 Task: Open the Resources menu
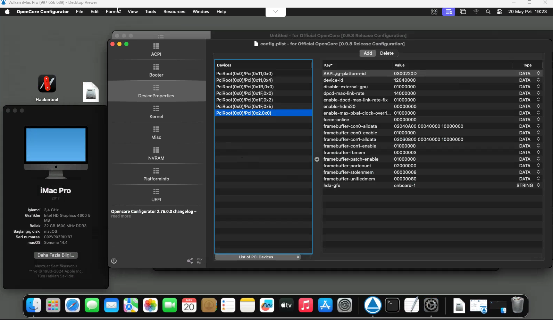(x=174, y=11)
